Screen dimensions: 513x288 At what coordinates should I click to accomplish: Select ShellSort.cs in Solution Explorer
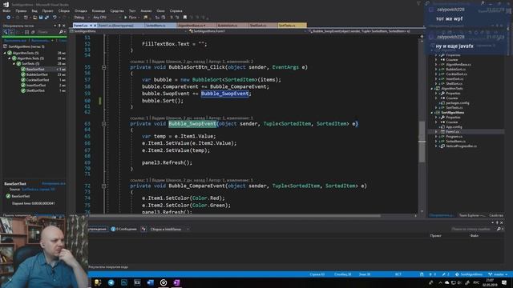click(454, 83)
